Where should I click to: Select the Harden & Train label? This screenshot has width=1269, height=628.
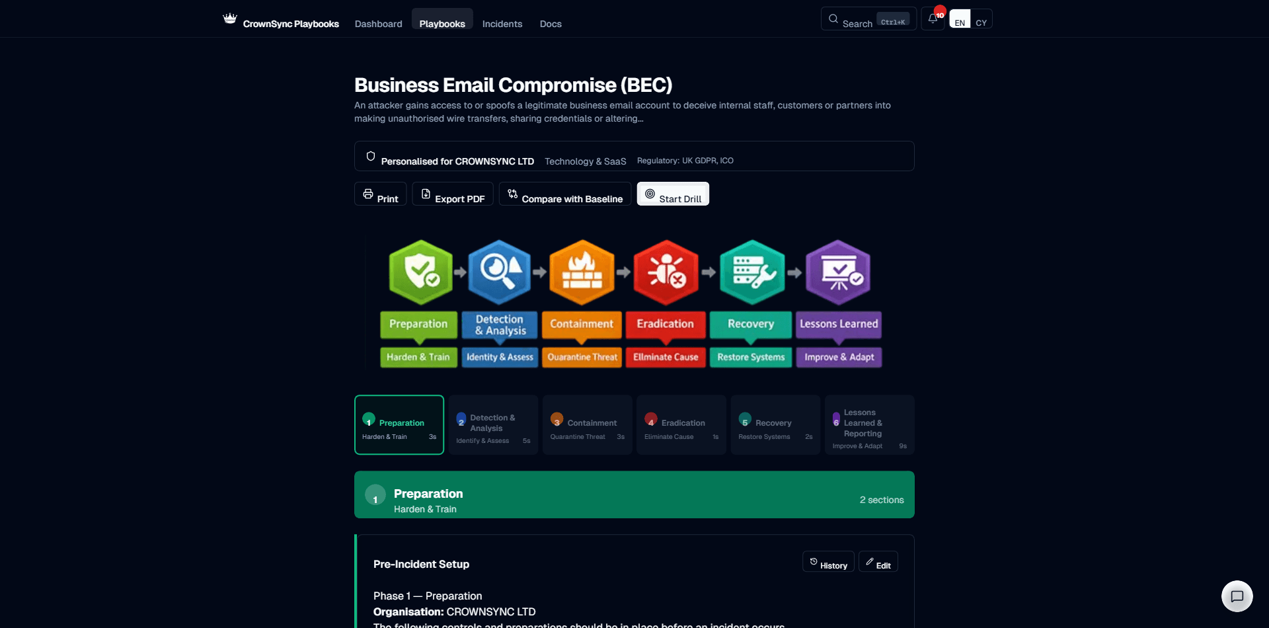click(418, 357)
